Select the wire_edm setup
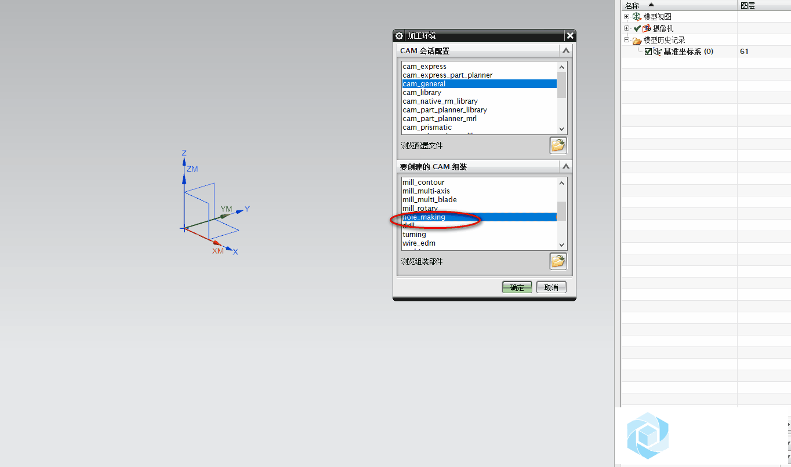This screenshot has width=791, height=467. (479, 243)
